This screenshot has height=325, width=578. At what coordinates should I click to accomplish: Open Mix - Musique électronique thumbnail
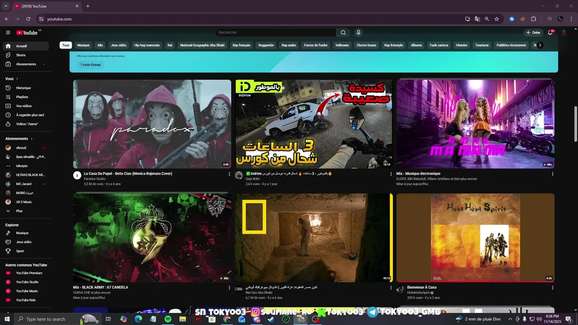point(475,124)
